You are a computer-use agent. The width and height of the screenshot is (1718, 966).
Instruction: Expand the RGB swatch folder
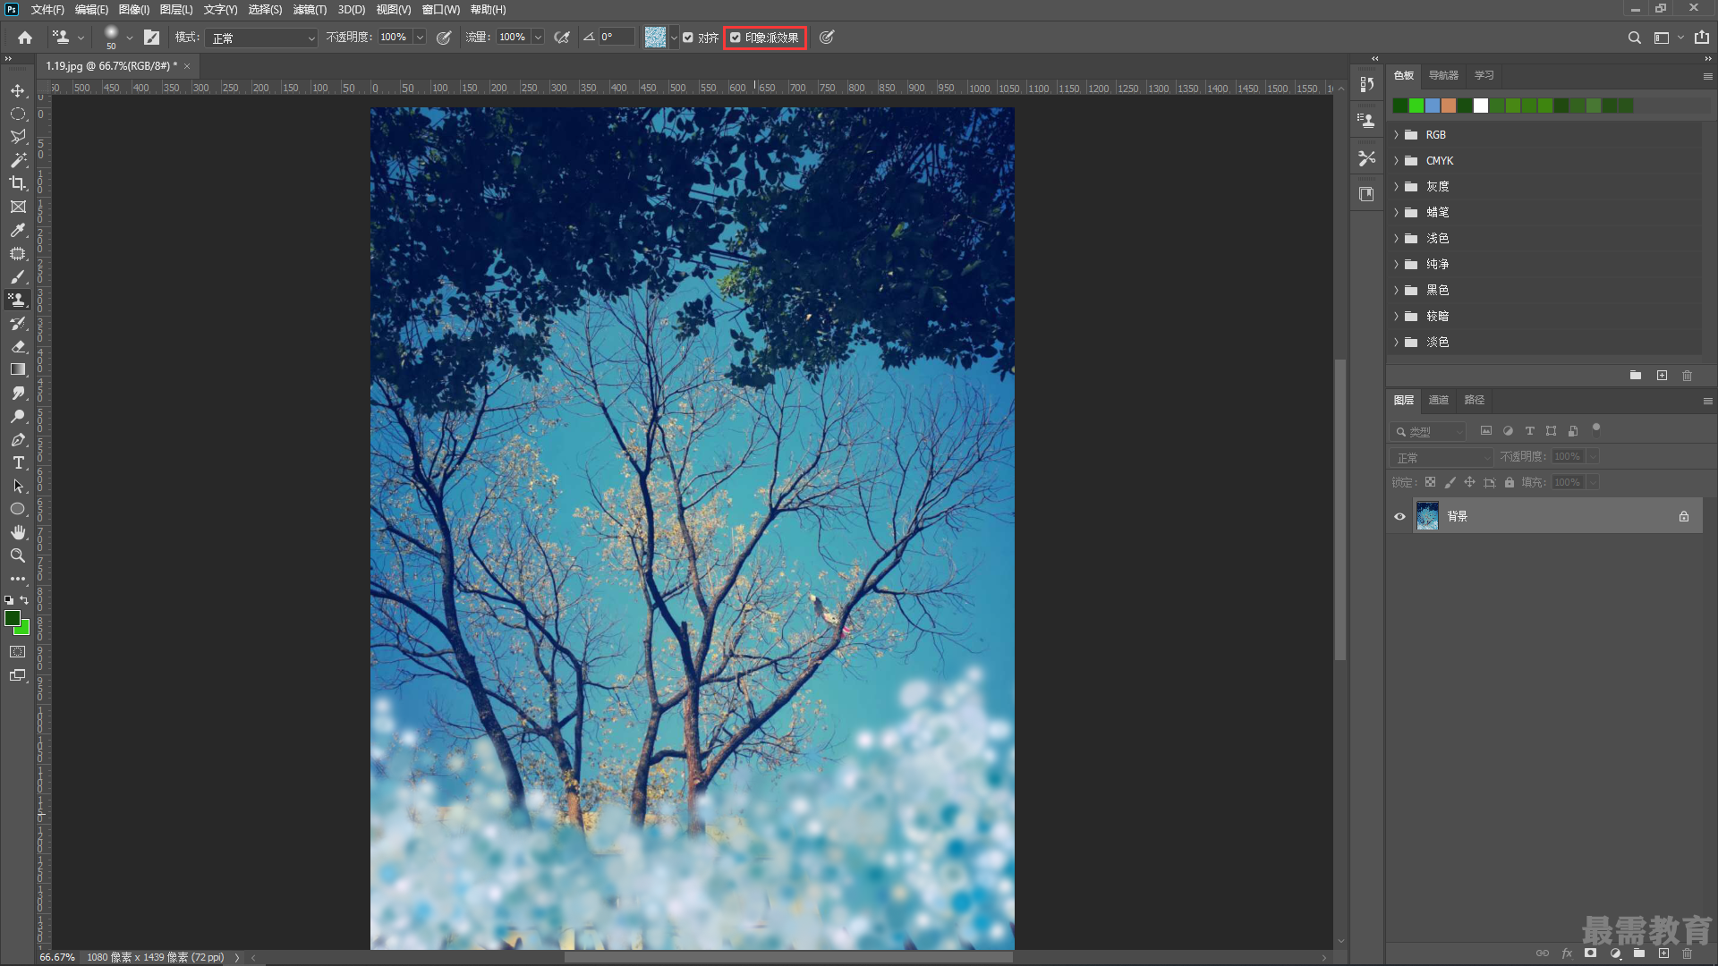tap(1396, 135)
